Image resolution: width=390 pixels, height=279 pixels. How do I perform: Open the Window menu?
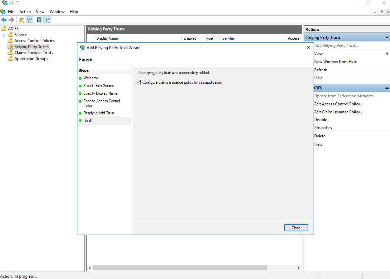click(57, 11)
